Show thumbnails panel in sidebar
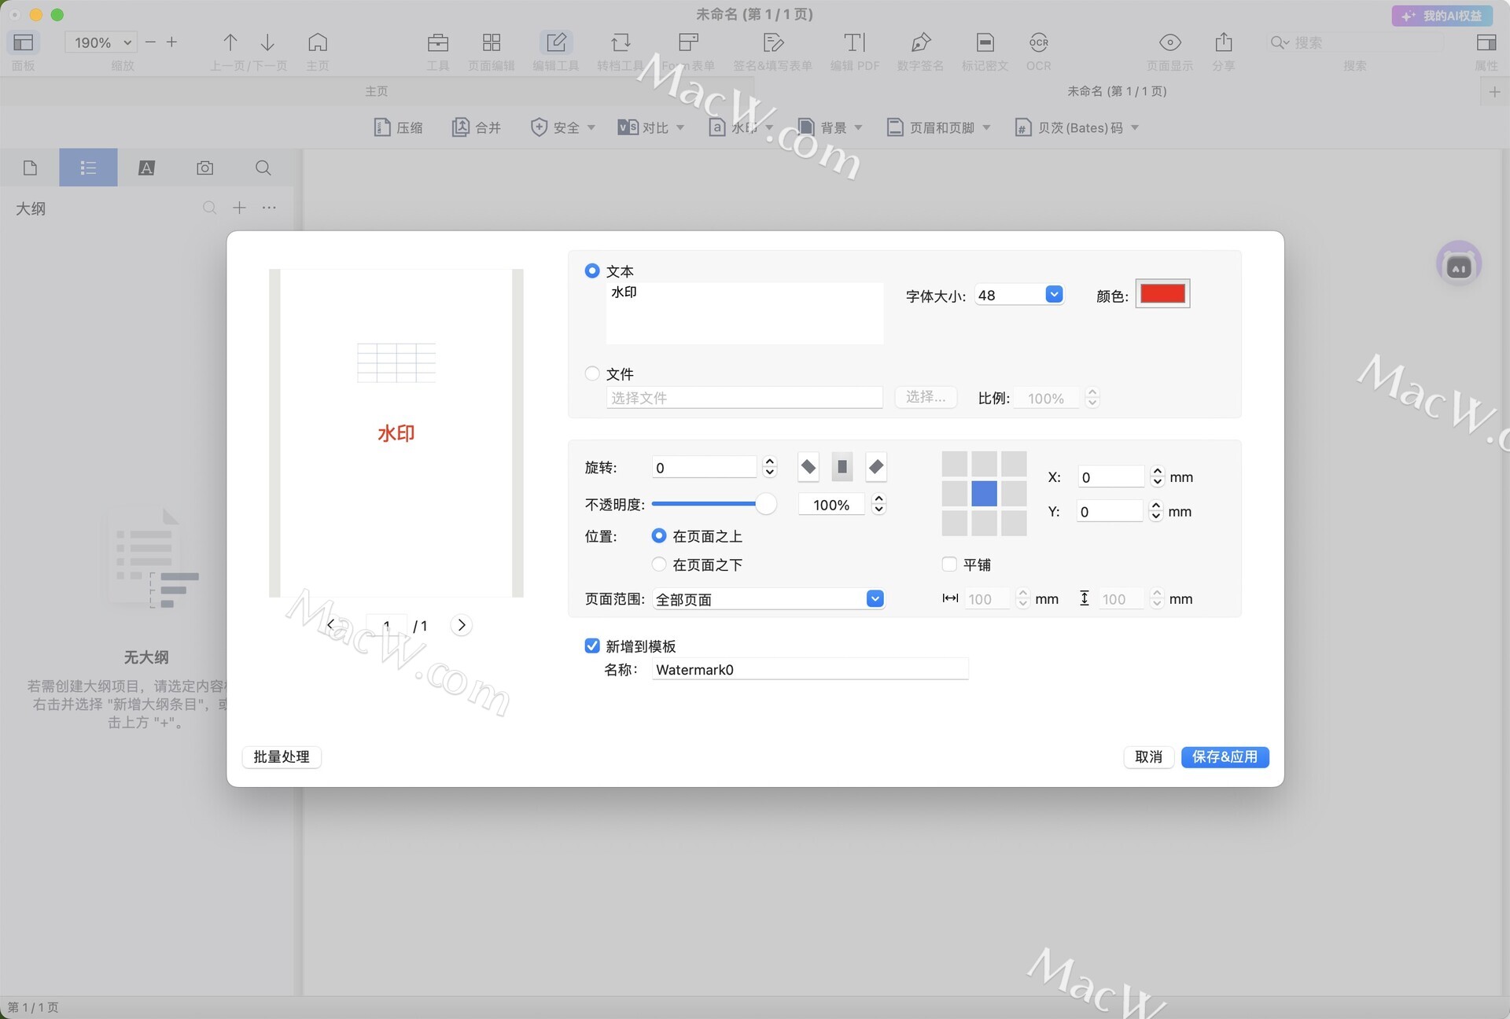 point(30,167)
